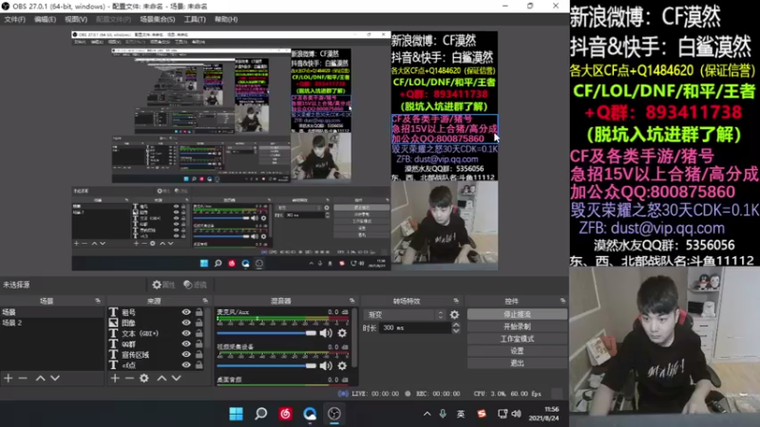Open 视频采集设备 audio settings gear

[x=342, y=366]
